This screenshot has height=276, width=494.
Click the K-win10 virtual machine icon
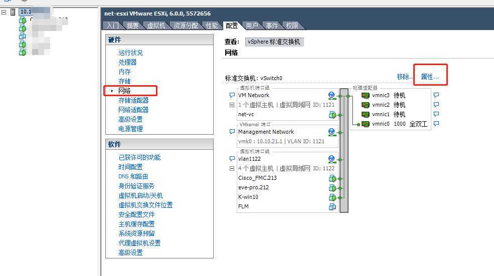(333, 197)
